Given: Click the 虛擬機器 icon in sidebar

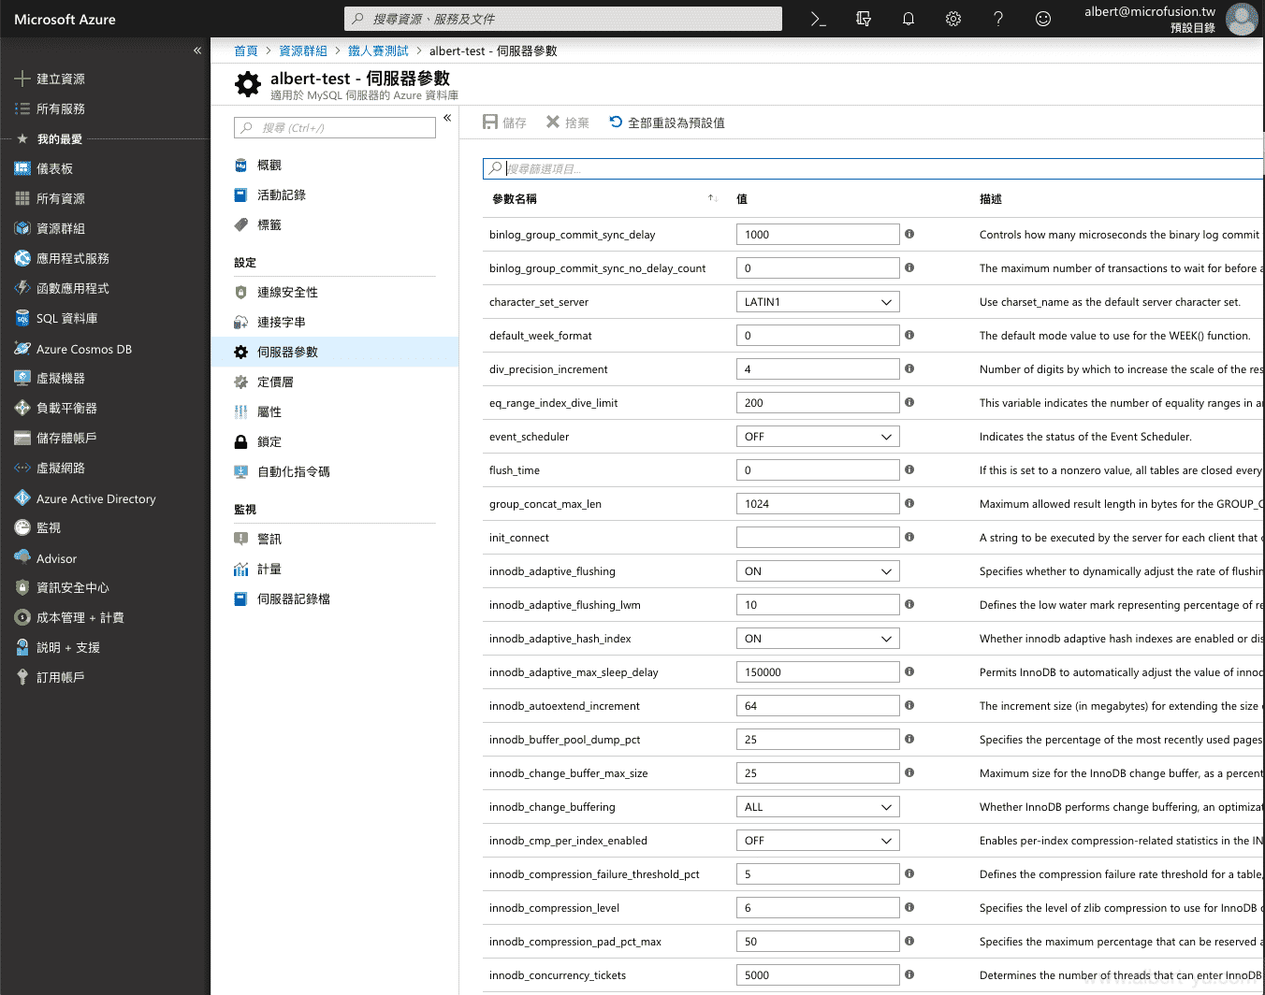Looking at the screenshot, I should click(22, 378).
